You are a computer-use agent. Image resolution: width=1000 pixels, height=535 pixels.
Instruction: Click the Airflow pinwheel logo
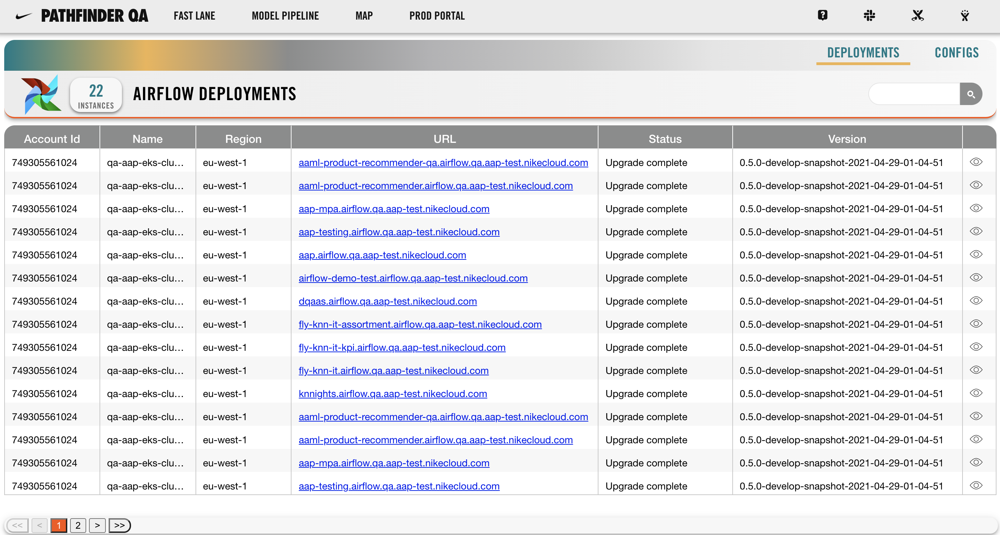tap(41, 94)
